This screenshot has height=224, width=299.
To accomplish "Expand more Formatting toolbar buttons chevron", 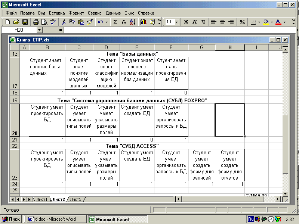I will coord(293,22).
